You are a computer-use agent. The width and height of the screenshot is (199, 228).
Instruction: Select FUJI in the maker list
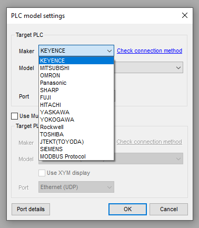click(76, 97)
